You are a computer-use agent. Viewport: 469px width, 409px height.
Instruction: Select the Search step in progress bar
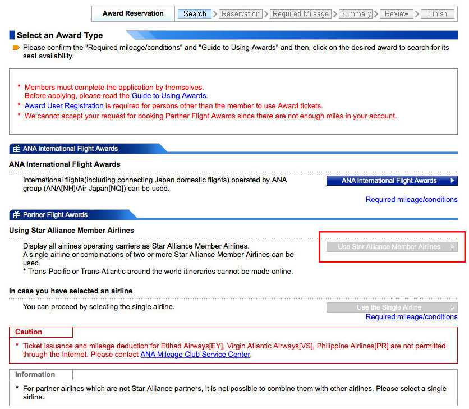click(195, 13)
